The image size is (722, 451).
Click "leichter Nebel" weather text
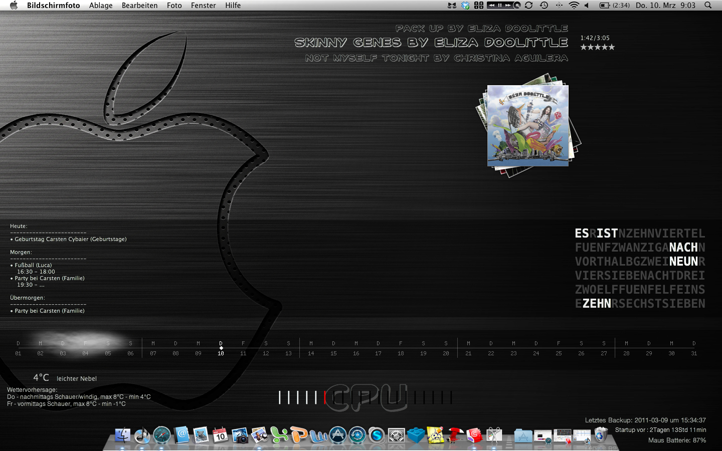click(x=76, y=378)
